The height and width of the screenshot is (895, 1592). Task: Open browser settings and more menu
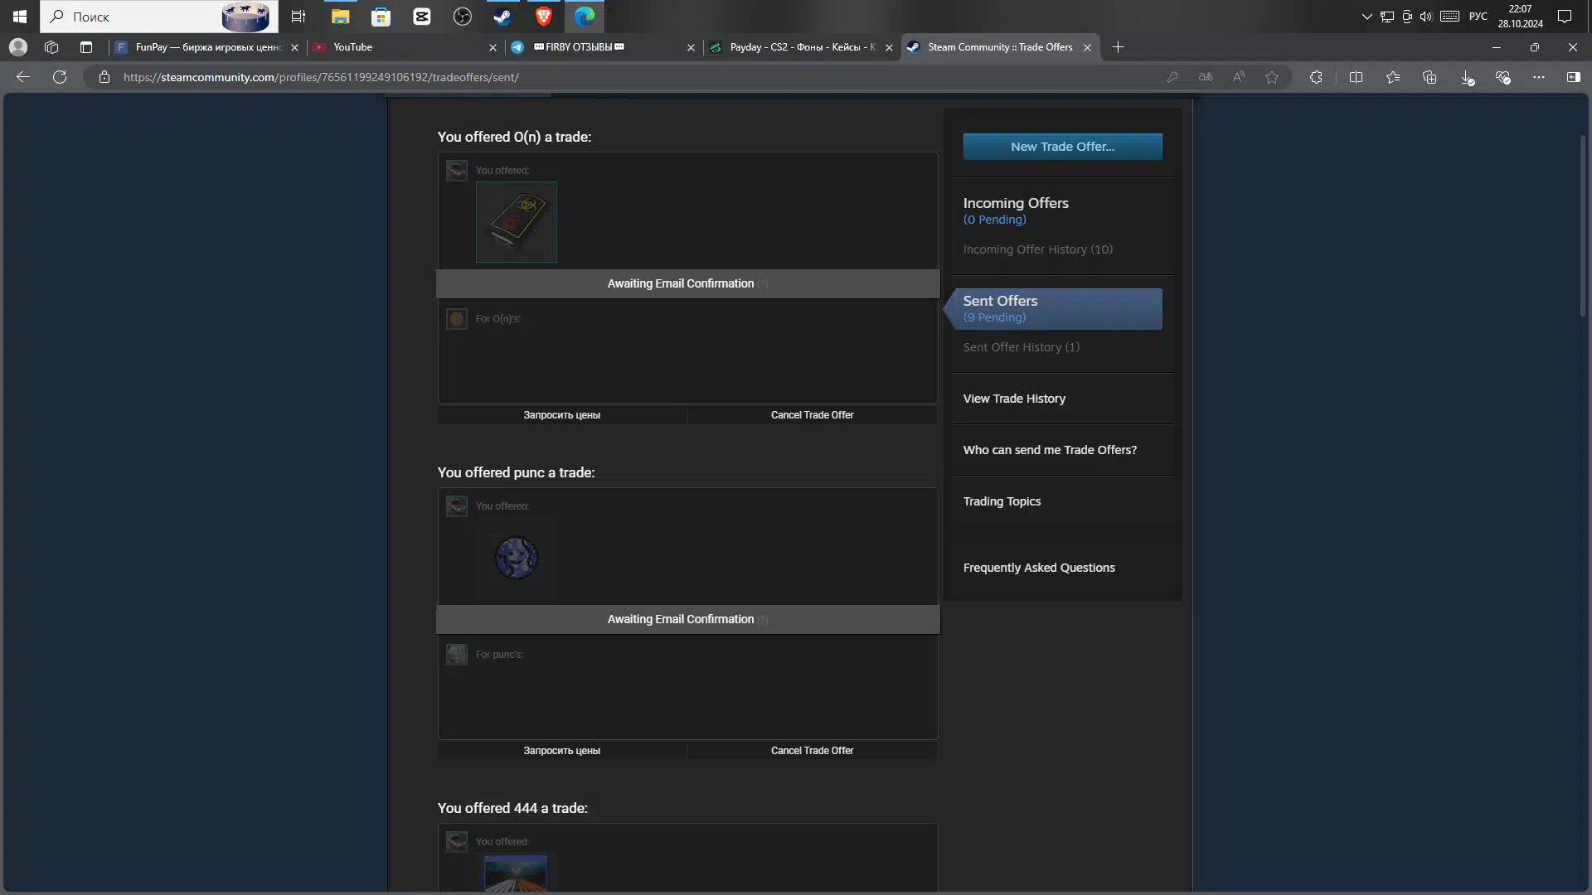click(x=1539, y=77)
